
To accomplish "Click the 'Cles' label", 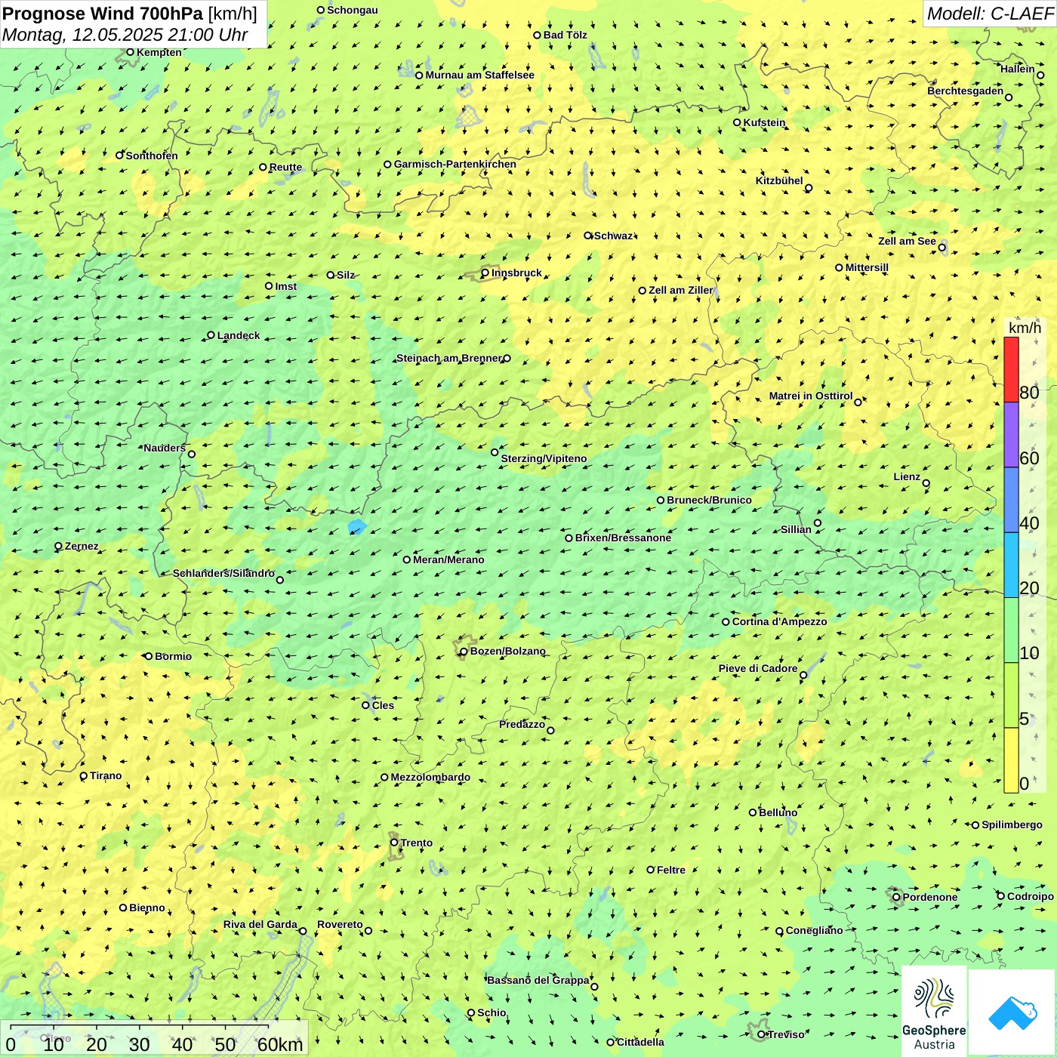I will pos(384,705).
